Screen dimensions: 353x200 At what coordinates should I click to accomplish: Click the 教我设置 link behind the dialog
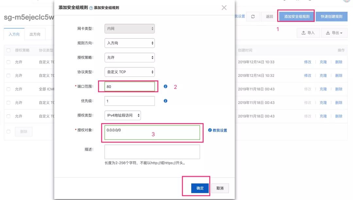pos(240,16)
